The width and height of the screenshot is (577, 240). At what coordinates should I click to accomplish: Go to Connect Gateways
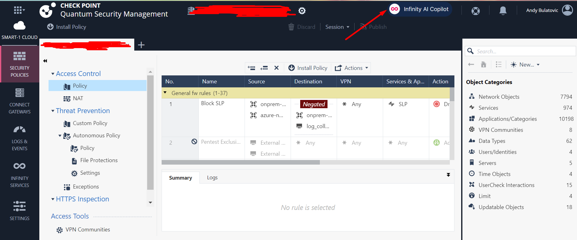(19, 101)
